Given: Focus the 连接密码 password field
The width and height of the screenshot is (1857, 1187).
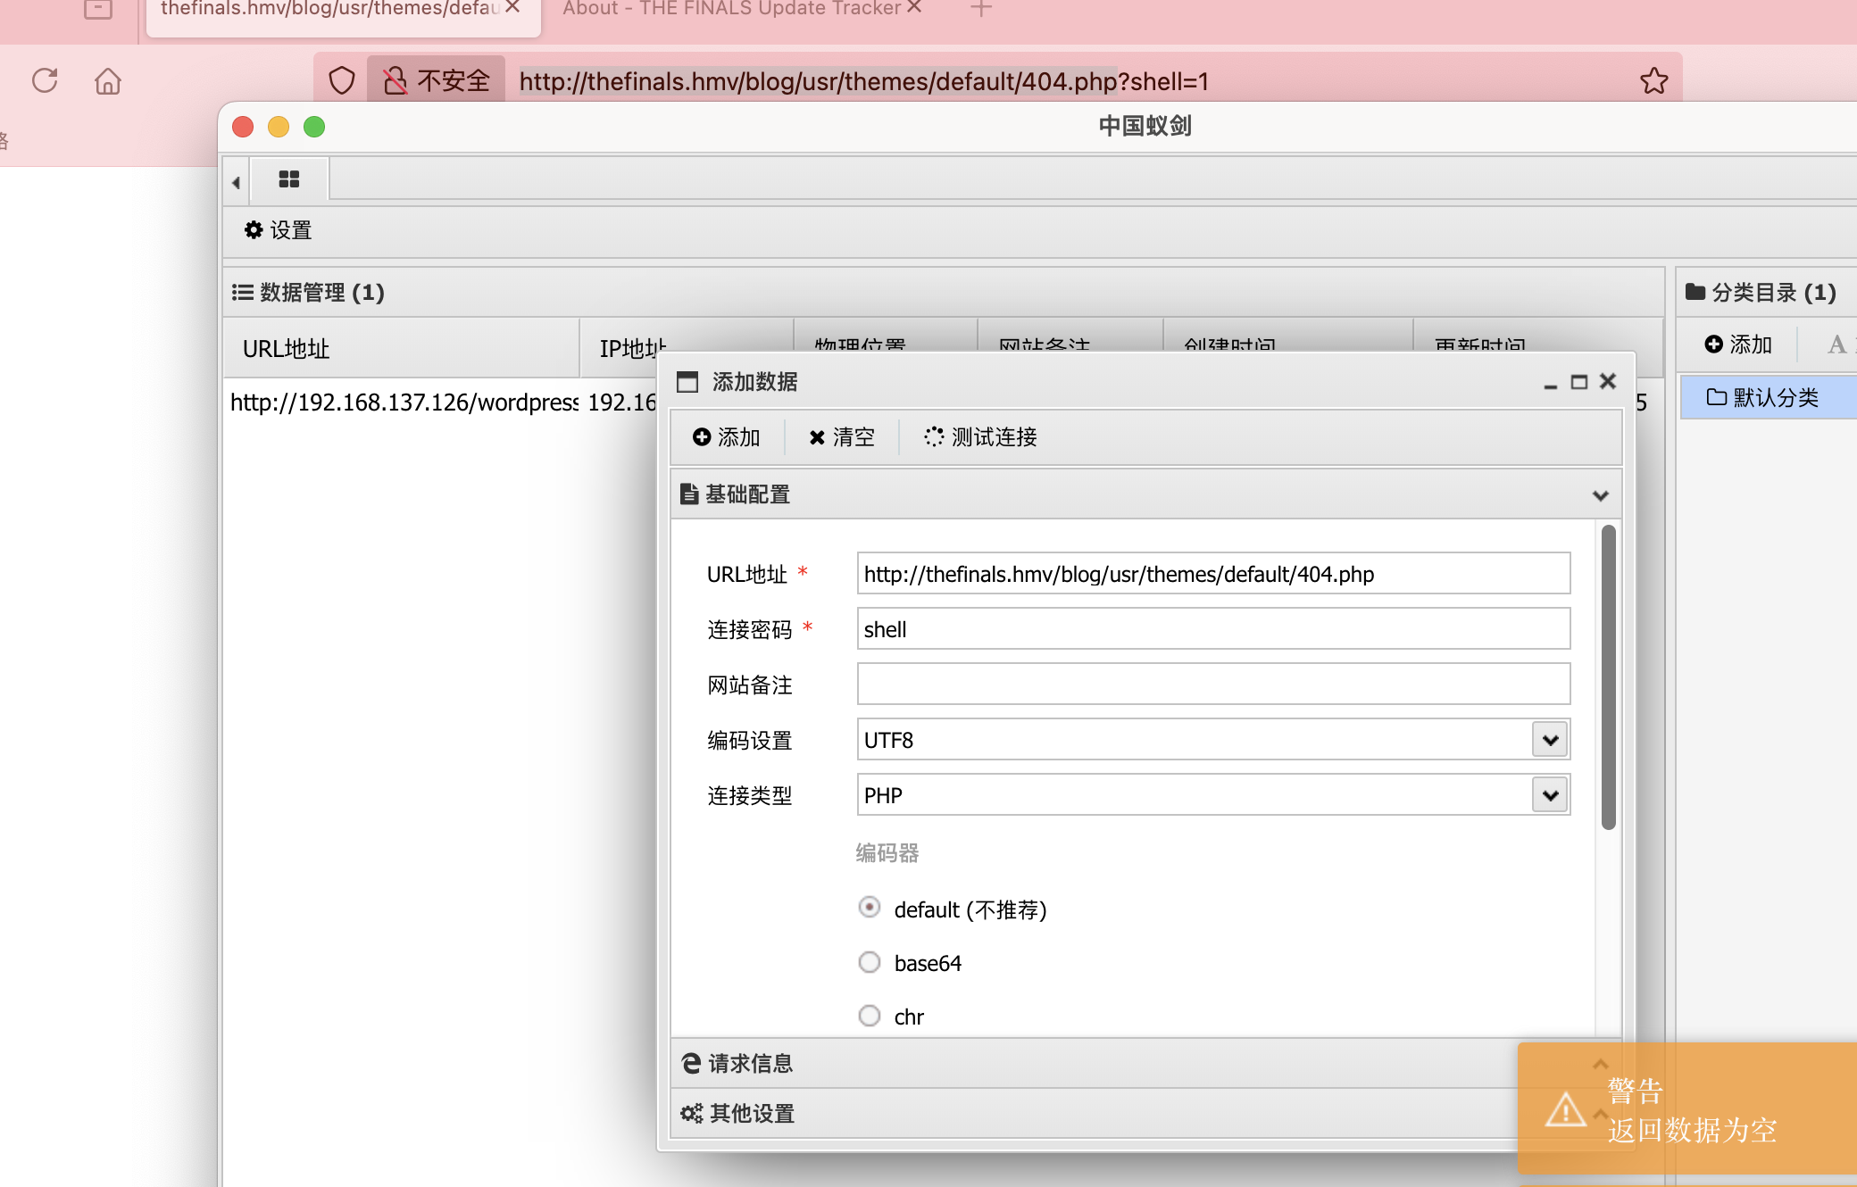Looking at the screenshot, I should pos(1213,628).
